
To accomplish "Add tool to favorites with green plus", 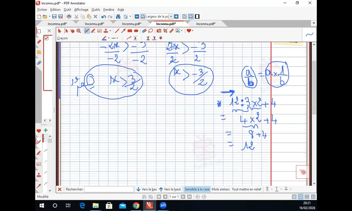I will [45, 130].
